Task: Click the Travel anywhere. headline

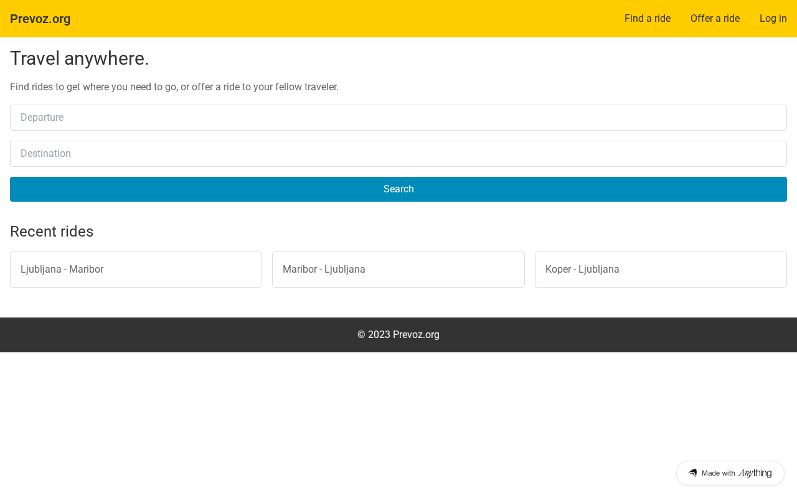Action: click(80, 59)
